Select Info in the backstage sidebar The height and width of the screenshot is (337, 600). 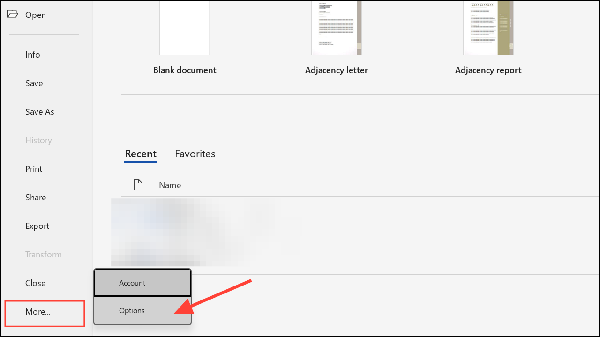tap(33, 55)
